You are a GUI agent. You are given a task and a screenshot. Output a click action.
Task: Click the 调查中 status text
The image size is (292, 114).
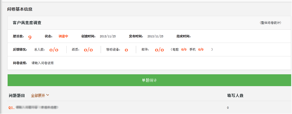pyautogui.click(x=63, y=36)
